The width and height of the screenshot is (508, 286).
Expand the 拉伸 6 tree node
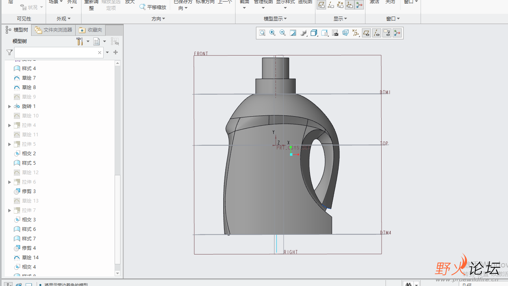[x=9, y=182]
